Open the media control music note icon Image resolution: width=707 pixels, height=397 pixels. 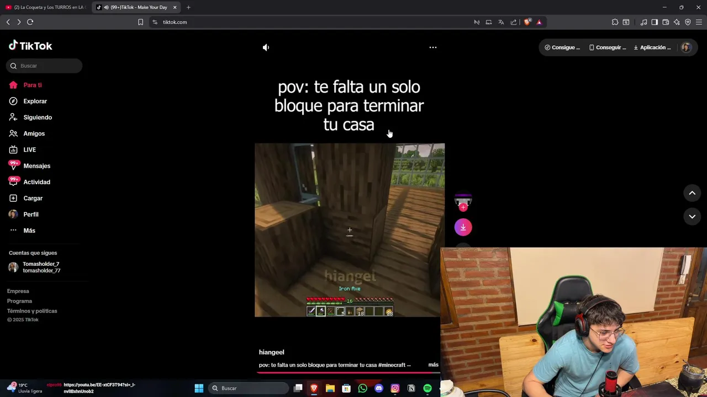click(643, 22)
